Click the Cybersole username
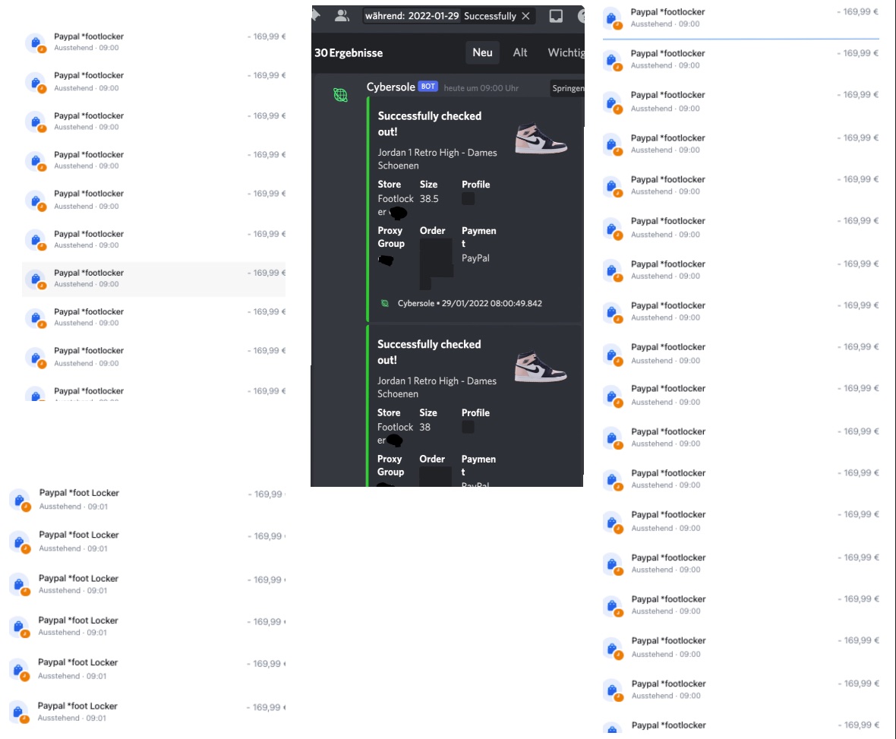The height and width of the screenshot is (739, 896). pyautogui.click(x=391, y=87)
